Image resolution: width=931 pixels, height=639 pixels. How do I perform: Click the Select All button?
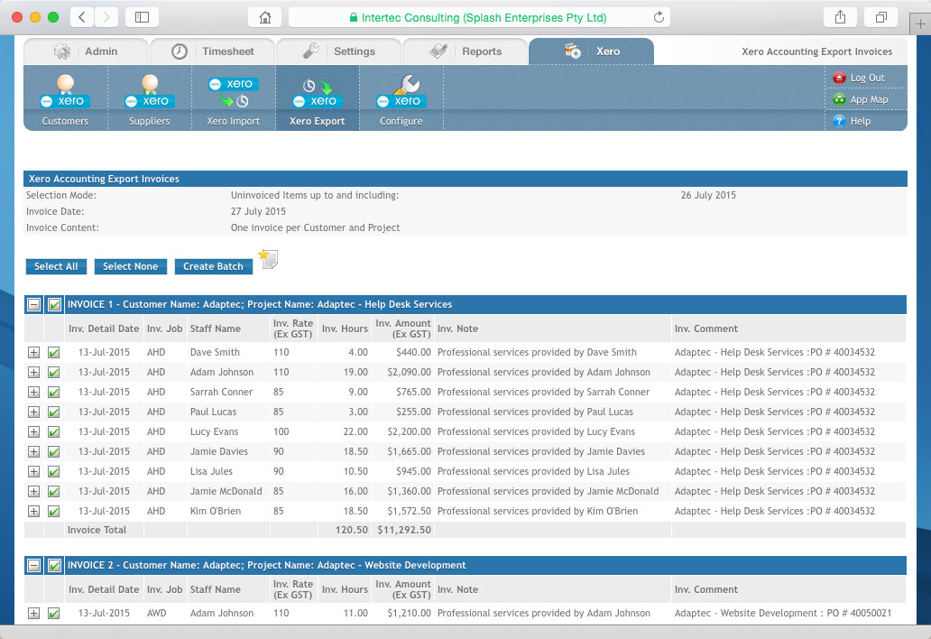point(57,266)
